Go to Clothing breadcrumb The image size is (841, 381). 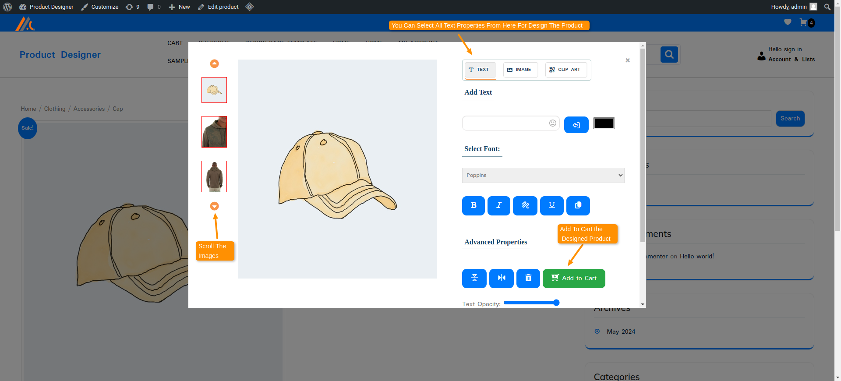55,109
